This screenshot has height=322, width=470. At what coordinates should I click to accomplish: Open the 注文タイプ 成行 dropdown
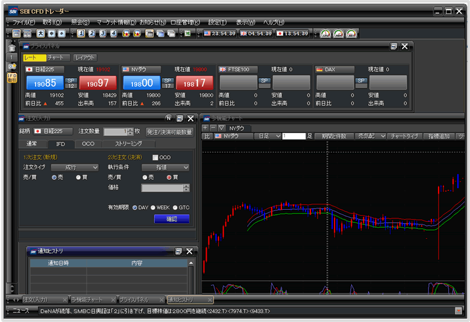tap(75, 168)
